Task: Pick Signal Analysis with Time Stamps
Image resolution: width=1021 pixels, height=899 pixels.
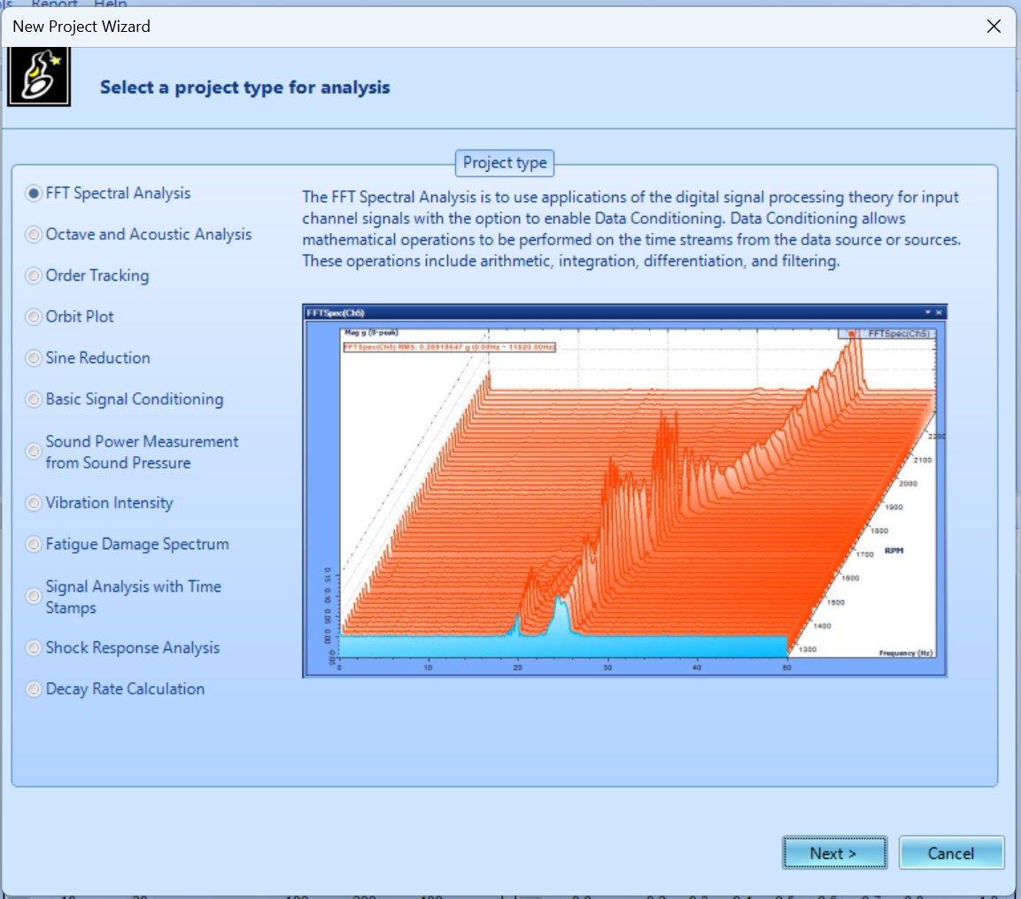Action: pos(35,597)
